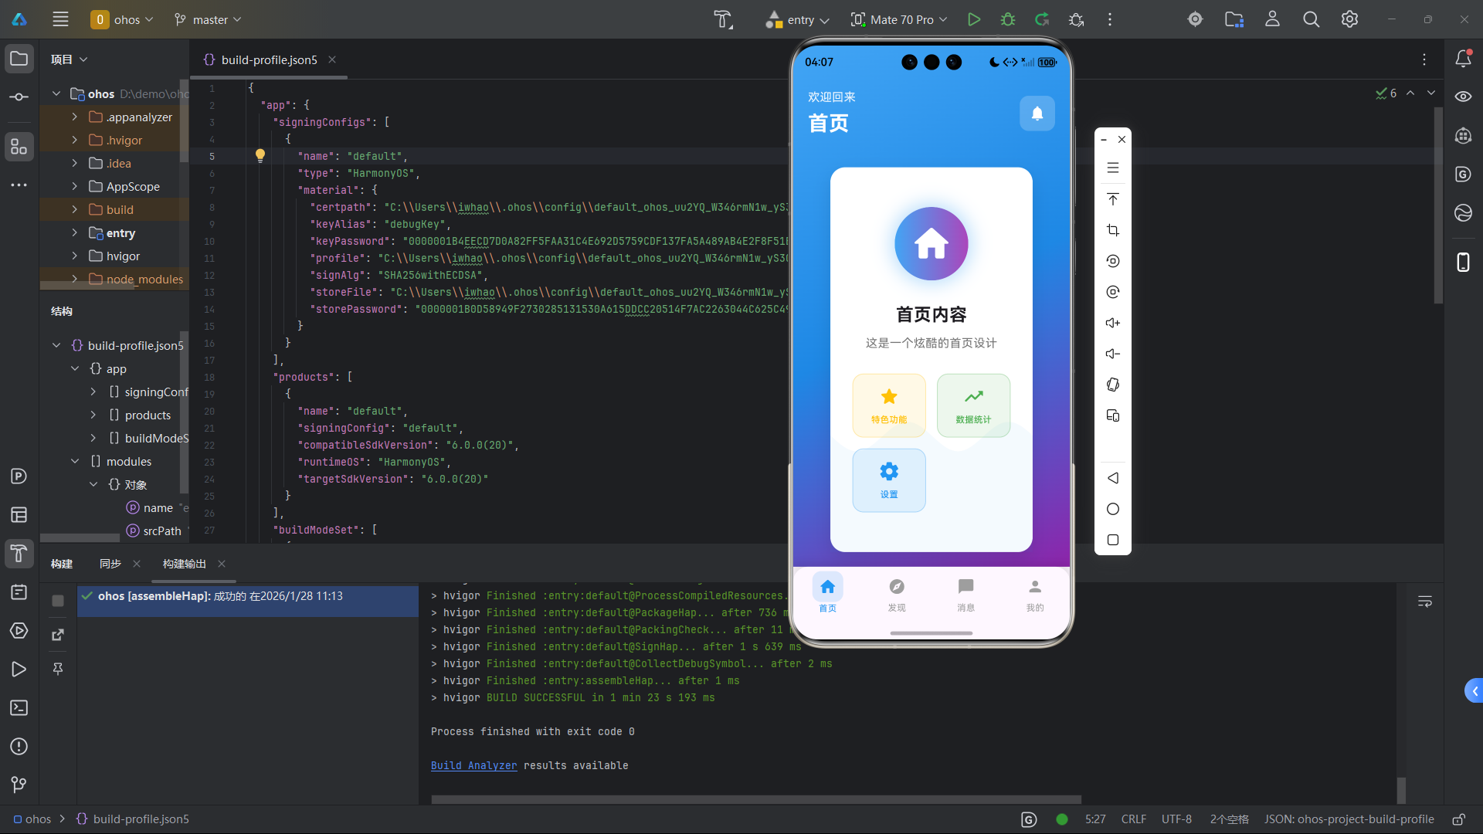
Task: Toggle the Previewer eye icon on right
Action: pyautogui.click(x=1462, y=97)
